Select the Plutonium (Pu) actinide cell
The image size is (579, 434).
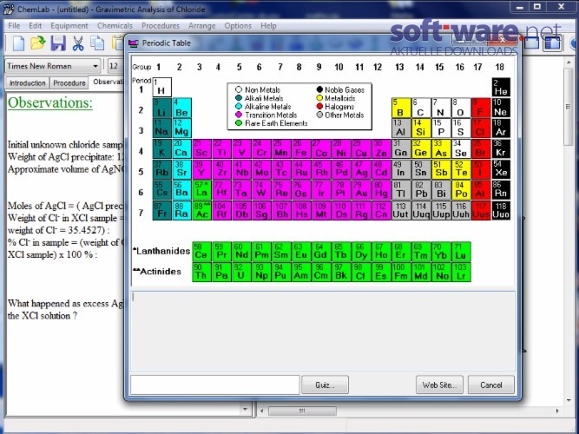click(x=281, y=273)
